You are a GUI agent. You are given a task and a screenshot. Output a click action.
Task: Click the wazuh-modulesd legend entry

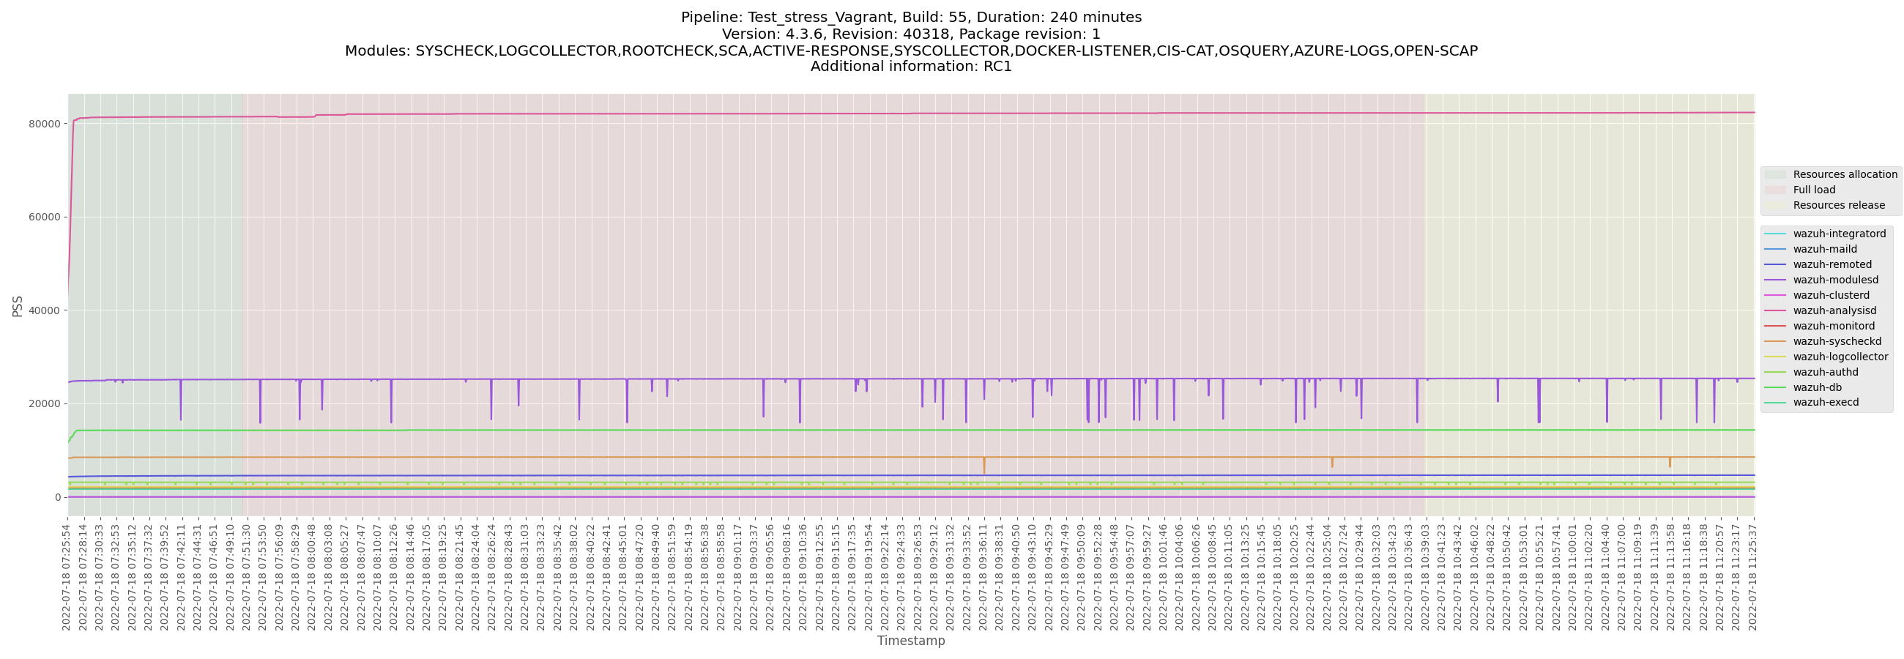[x=1835, y=280]
